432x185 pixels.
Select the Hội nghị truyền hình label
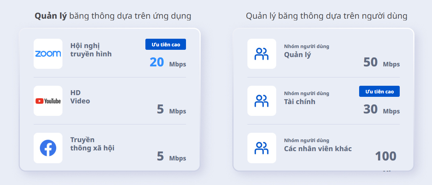91,50
